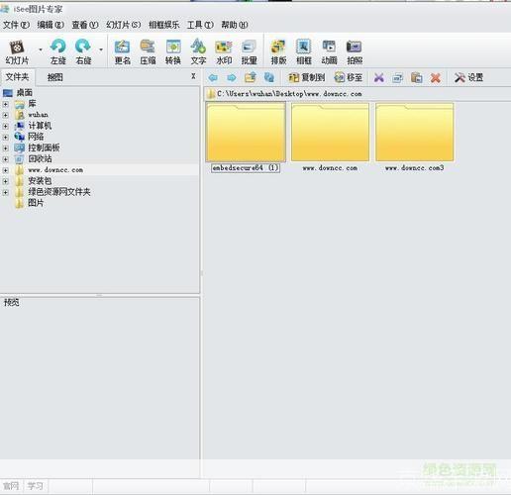This screenshot has height=495, width=511.
Task: Open the dropdown arrow next to 右旋
Action: coord(101,50)
